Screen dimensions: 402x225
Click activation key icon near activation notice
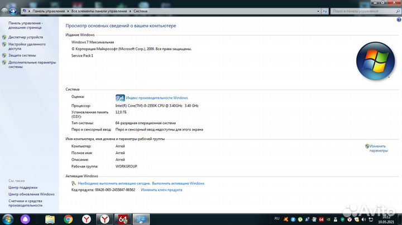74,183
